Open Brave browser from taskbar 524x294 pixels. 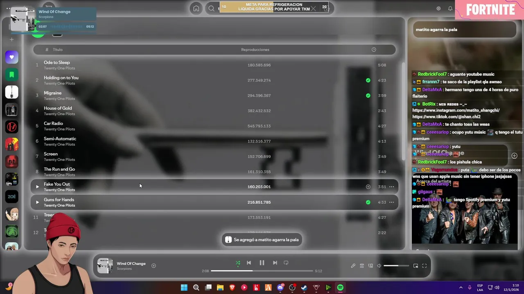click(x=232, y=287)
